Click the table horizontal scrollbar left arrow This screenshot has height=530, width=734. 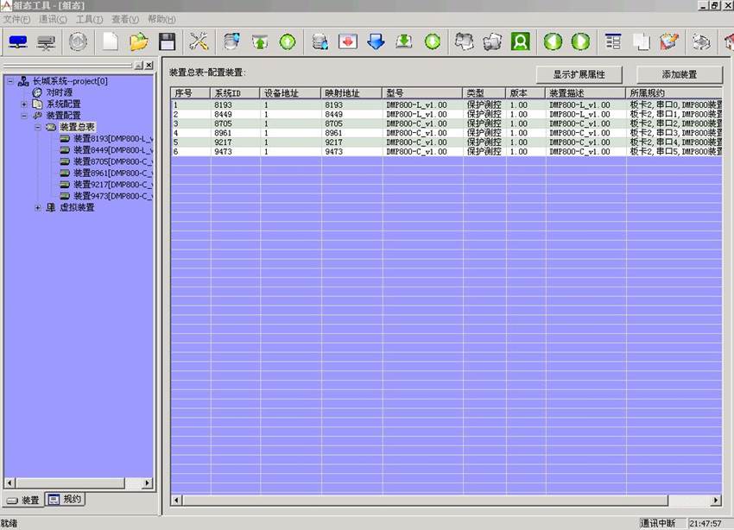coord(176,500)
